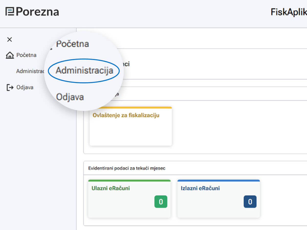Viewport: 307px width, 230px height.
Task: Close the sidebar with the X icon
Action: 9,39
